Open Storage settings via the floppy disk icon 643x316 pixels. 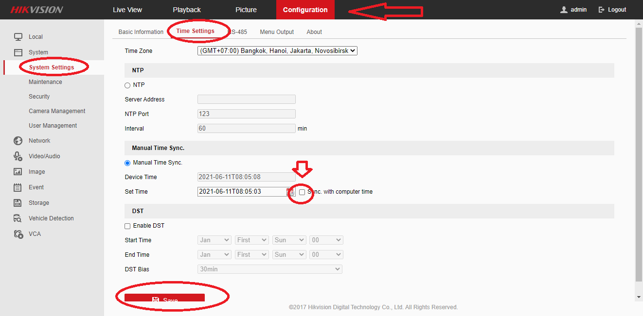click(18, 203)
